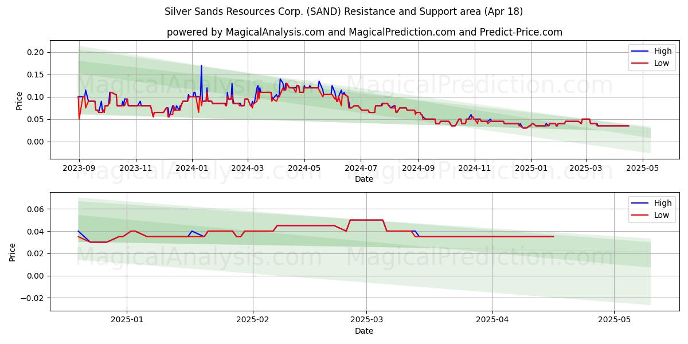Click the Date axis label under the upper chart

364,179
